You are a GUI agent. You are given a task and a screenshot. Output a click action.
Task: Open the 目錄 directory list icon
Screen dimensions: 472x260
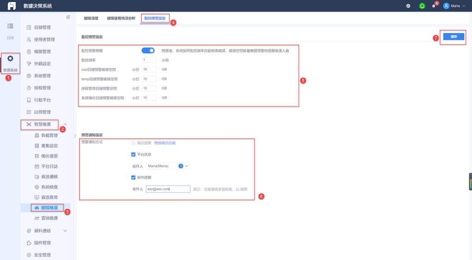pos(10,26)
